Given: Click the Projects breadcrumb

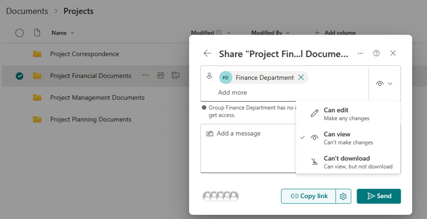Looking at the screenshot, I should pos(79,11).
